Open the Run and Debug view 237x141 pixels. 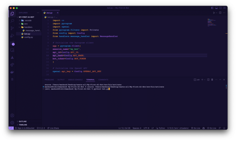(x=12, y=35)
